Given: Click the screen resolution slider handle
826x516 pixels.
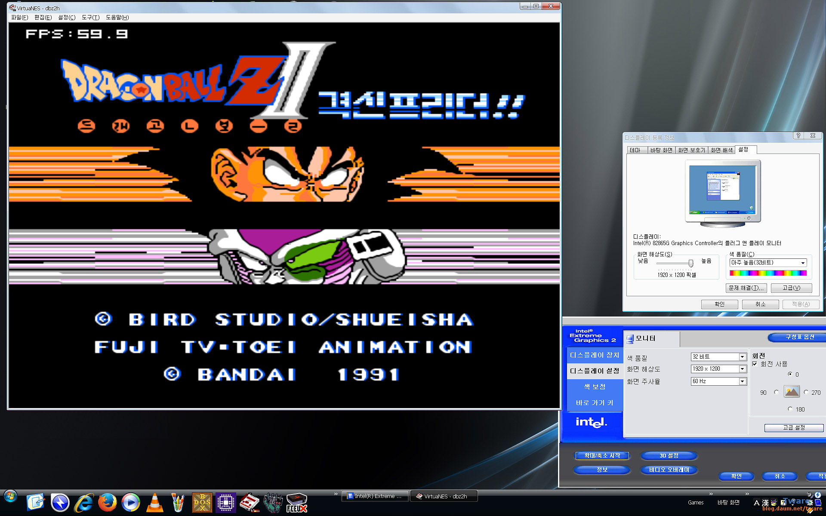Looking at the screenshot, I should (x=691, y=263).
